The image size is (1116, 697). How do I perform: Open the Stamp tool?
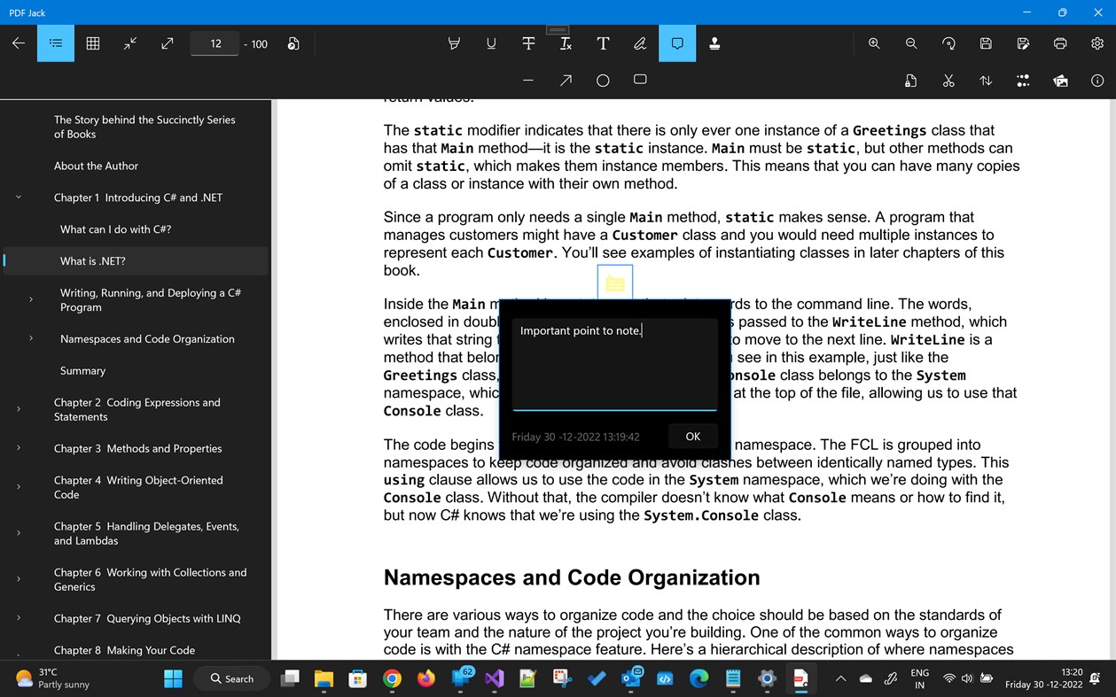click(714, 43)
